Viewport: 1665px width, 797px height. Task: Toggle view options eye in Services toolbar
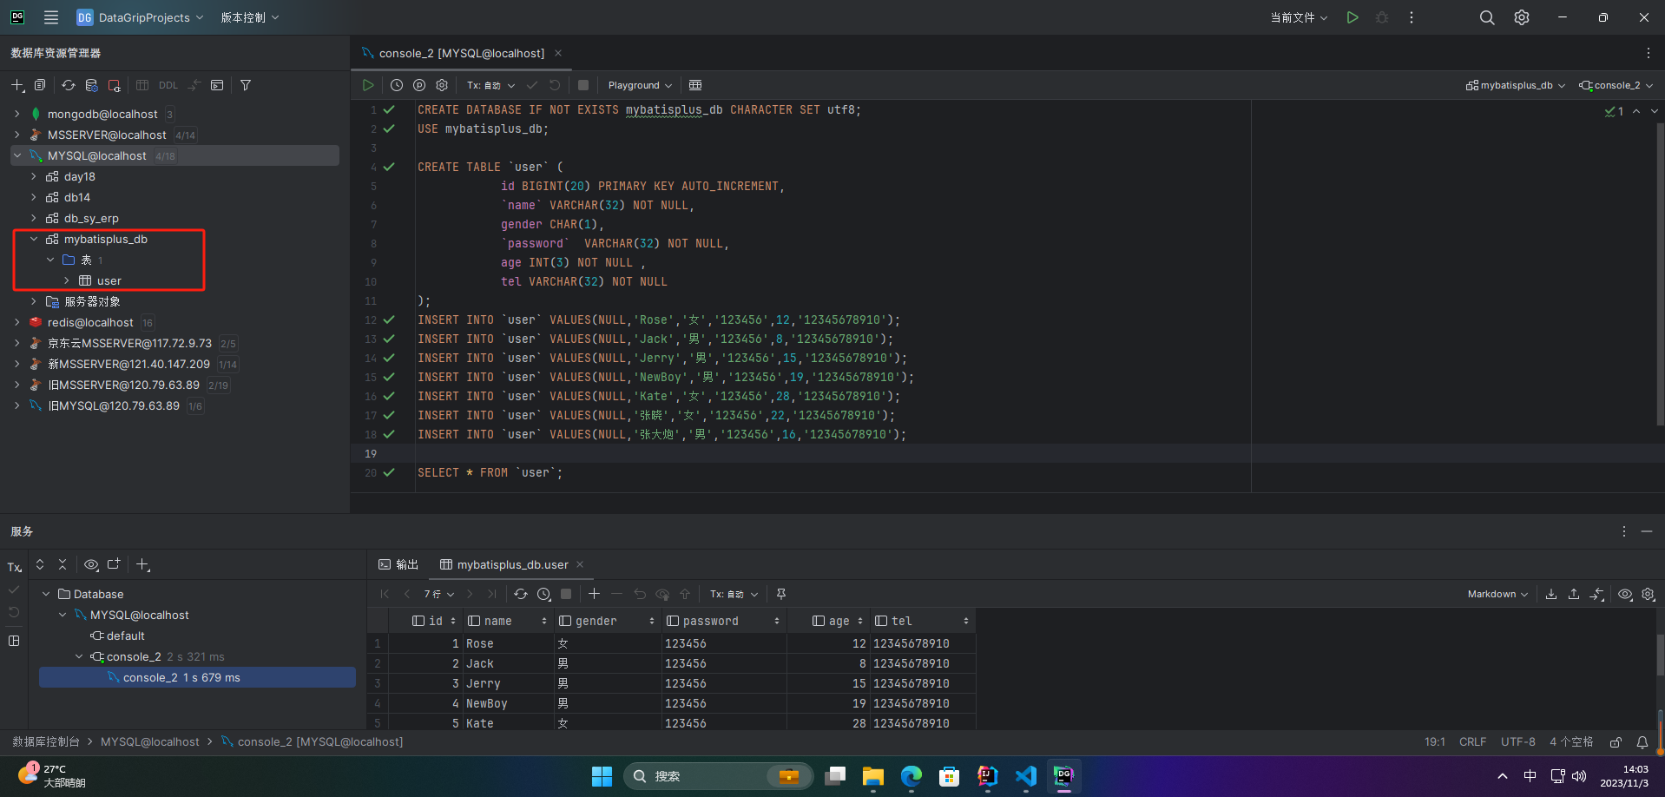click(x=91, y=564)
